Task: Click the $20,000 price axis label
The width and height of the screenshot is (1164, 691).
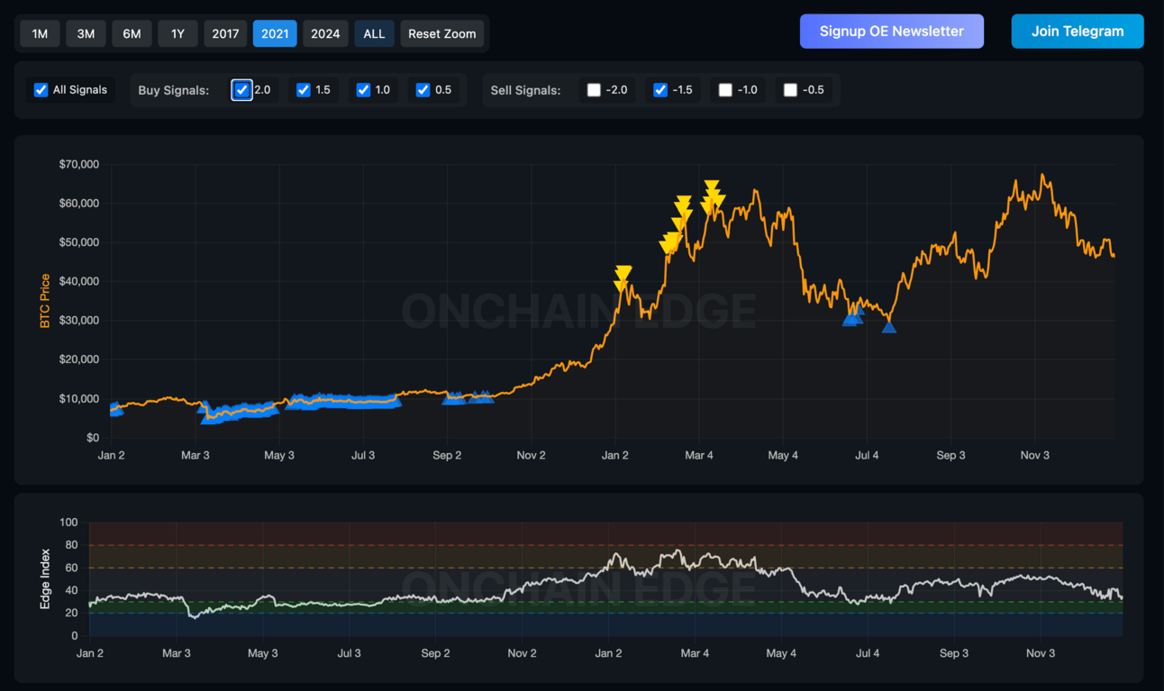Action: (x=79, y=359)
